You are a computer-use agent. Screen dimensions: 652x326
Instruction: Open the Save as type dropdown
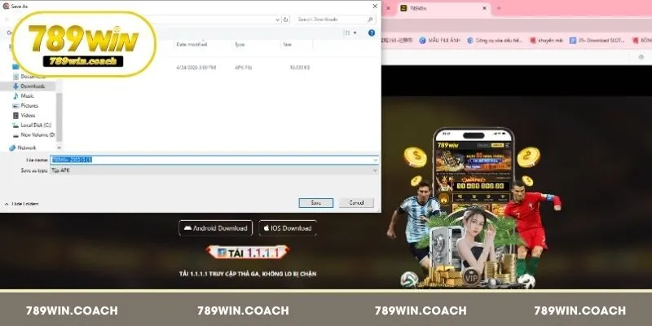pyautogui.click(x=214, y=170)
